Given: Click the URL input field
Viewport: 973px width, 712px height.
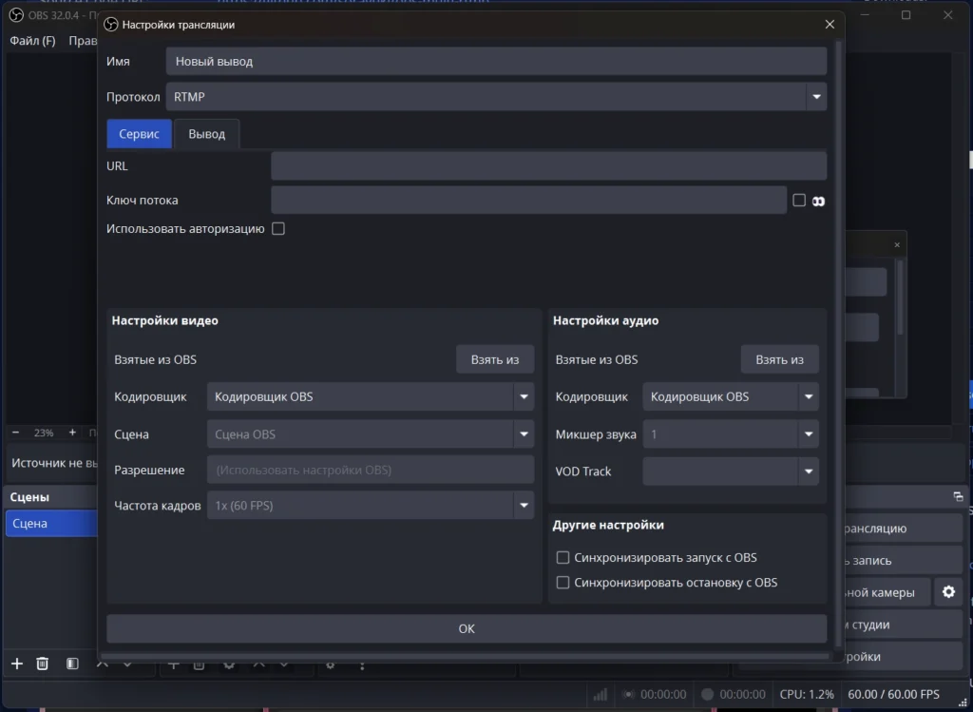Looking at the screenshot, I should pos(548,166).
